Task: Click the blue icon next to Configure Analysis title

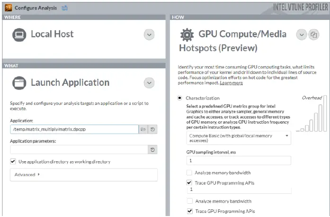Action: click(x=64, y=8)
